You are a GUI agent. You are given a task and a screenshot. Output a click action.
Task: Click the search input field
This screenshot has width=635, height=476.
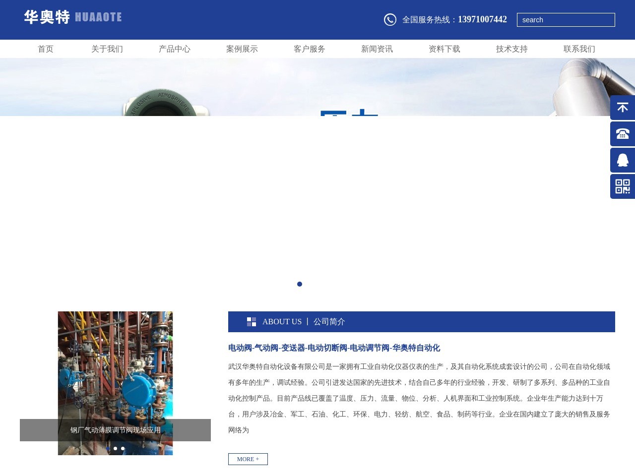pos(566,20)
